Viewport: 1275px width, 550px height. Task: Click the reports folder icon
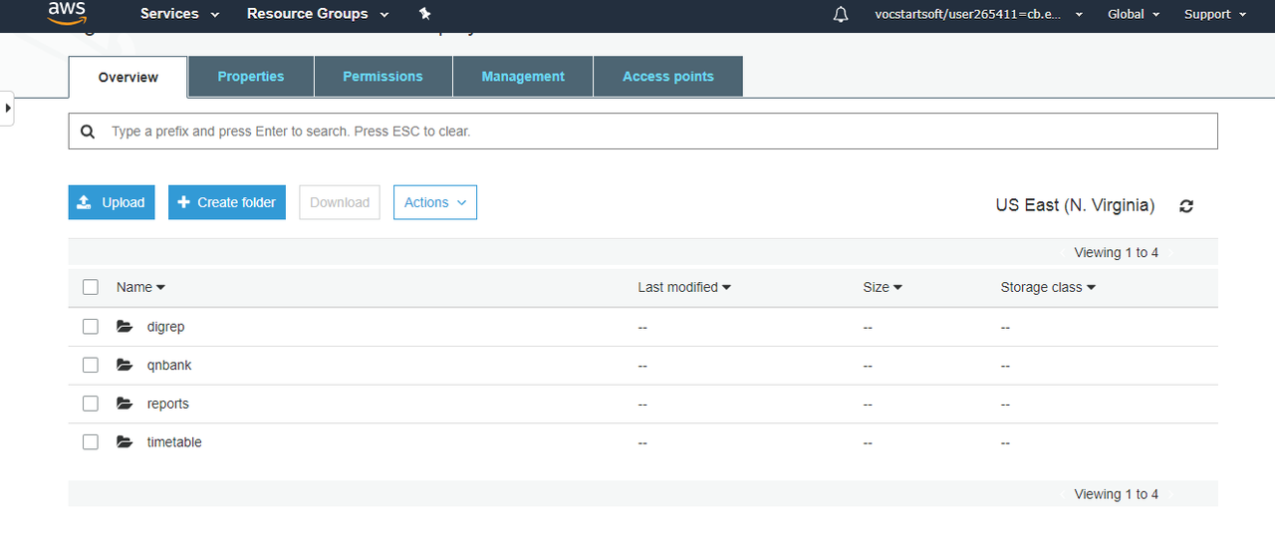[x=125, y=404]
